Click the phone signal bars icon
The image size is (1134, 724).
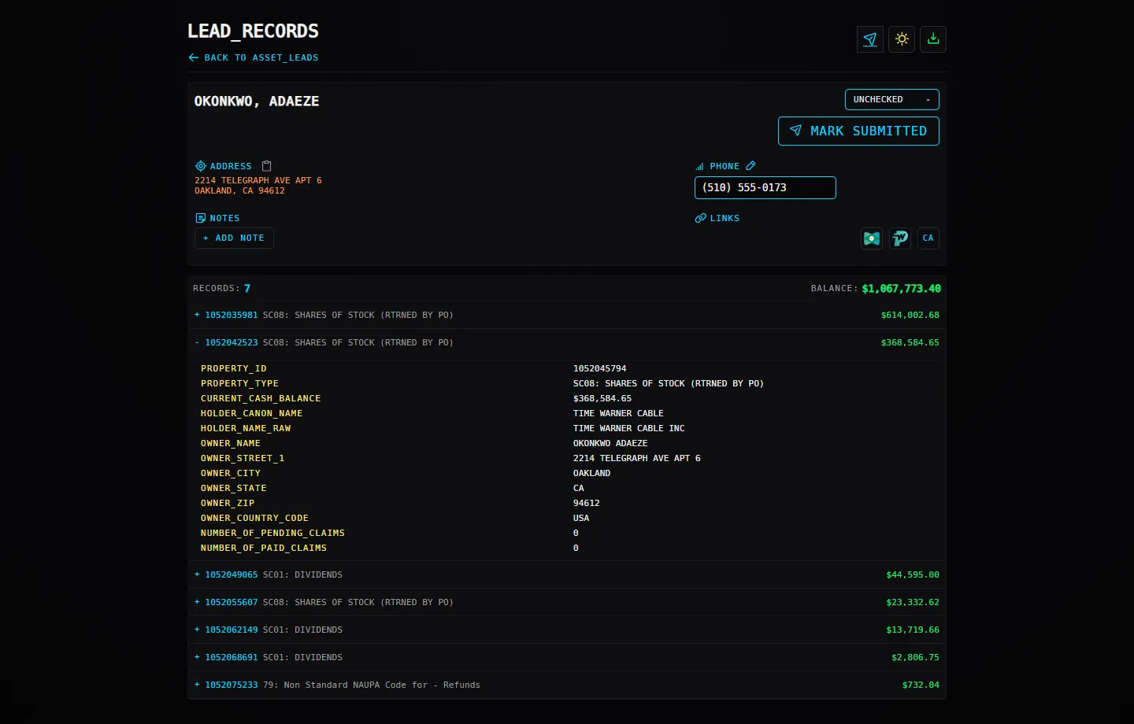pos(699,166)
